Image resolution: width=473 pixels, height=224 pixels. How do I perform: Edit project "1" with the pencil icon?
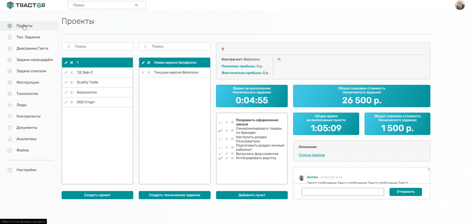(x=66, y=63)
